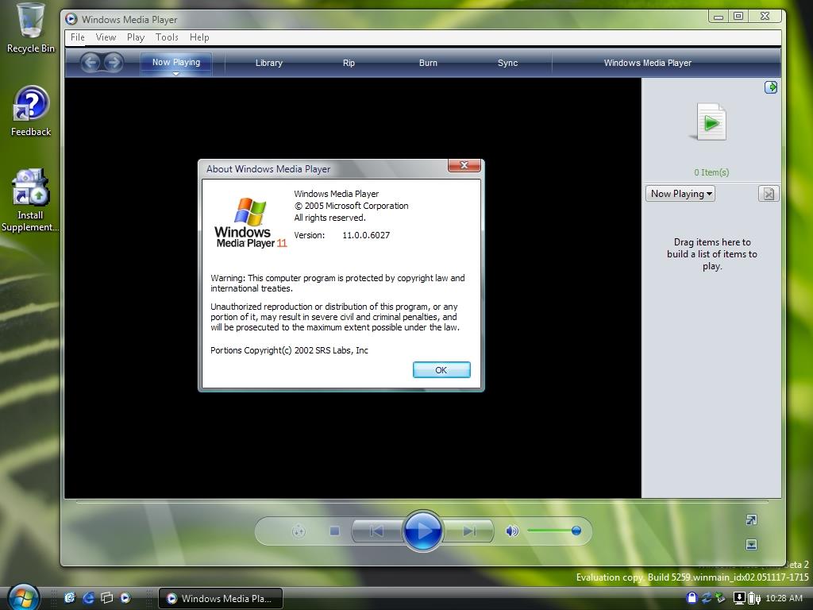813x610 pixels.
Task: Open the Rip tab
Action: pos(349,63)
